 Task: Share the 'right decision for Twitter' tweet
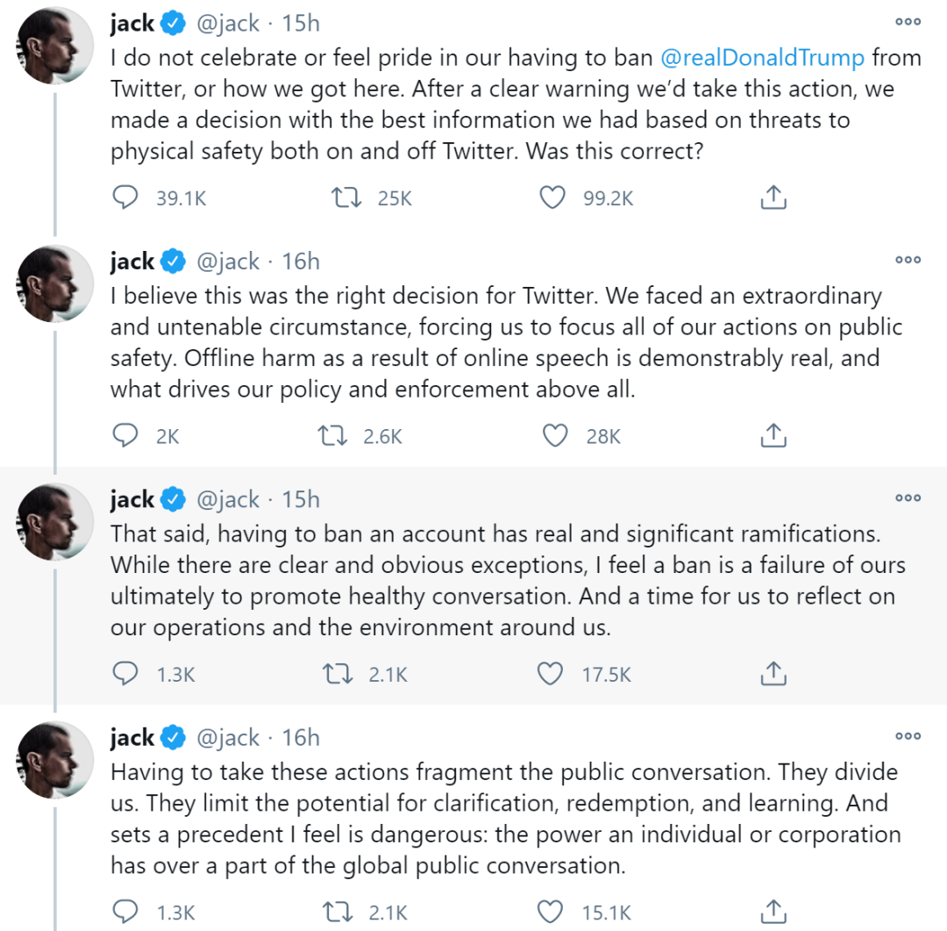click(773, 435)
